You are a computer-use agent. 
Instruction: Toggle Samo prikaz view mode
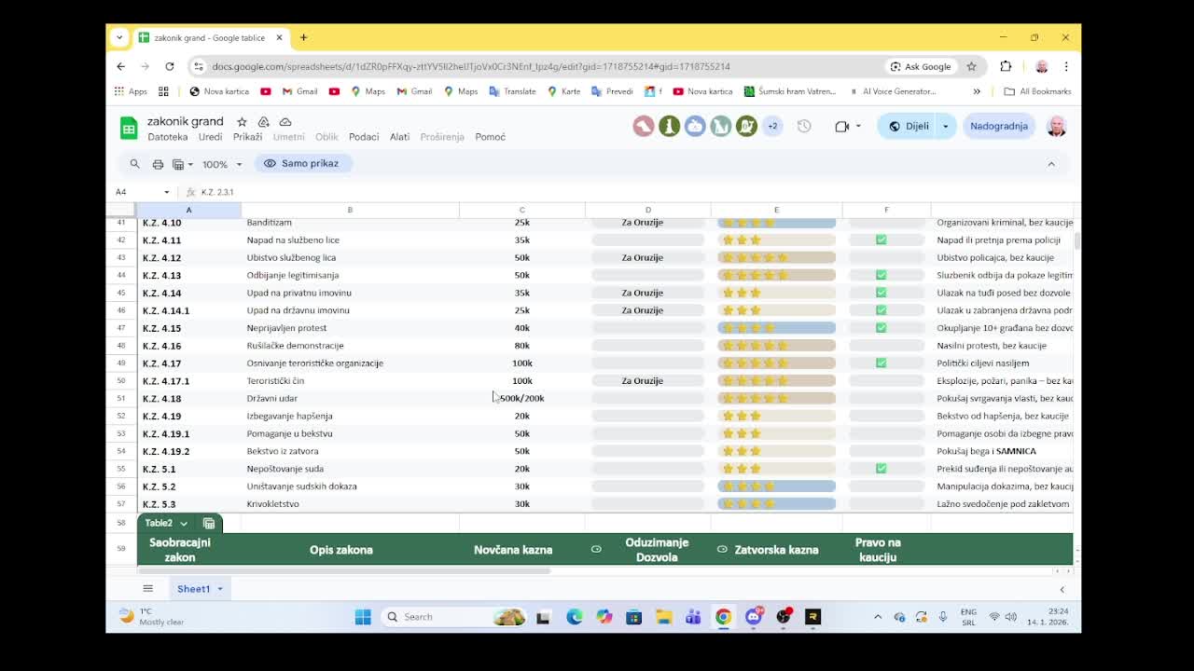tap(302, 163)
